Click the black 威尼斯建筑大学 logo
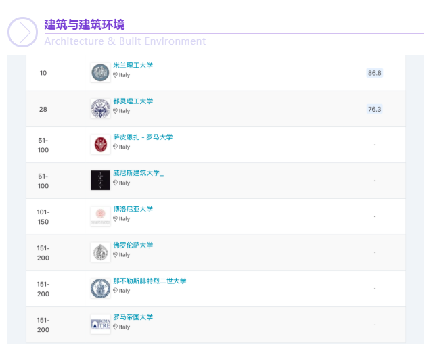This screenshot has width=433, height=353. pyautogui.click(x=100, y=181)
